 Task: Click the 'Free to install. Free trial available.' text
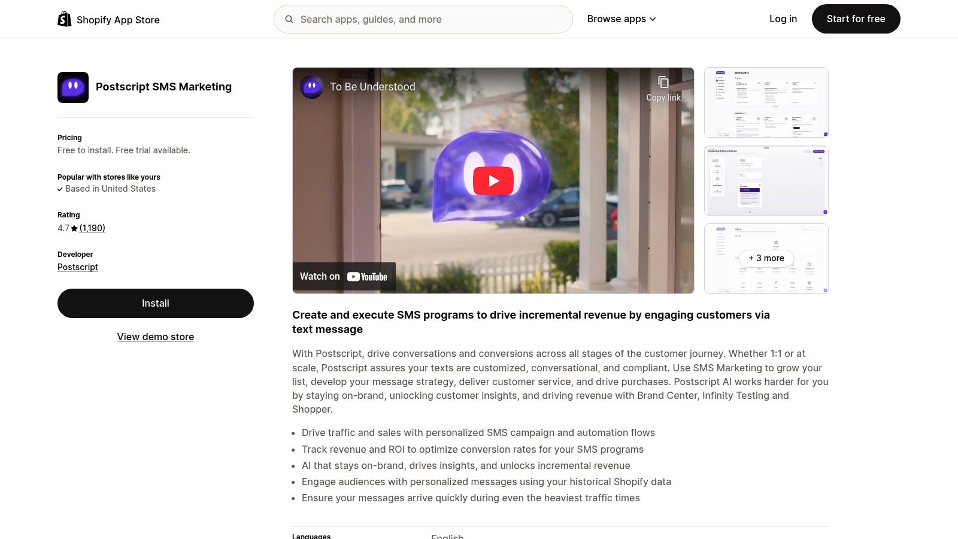124,150
